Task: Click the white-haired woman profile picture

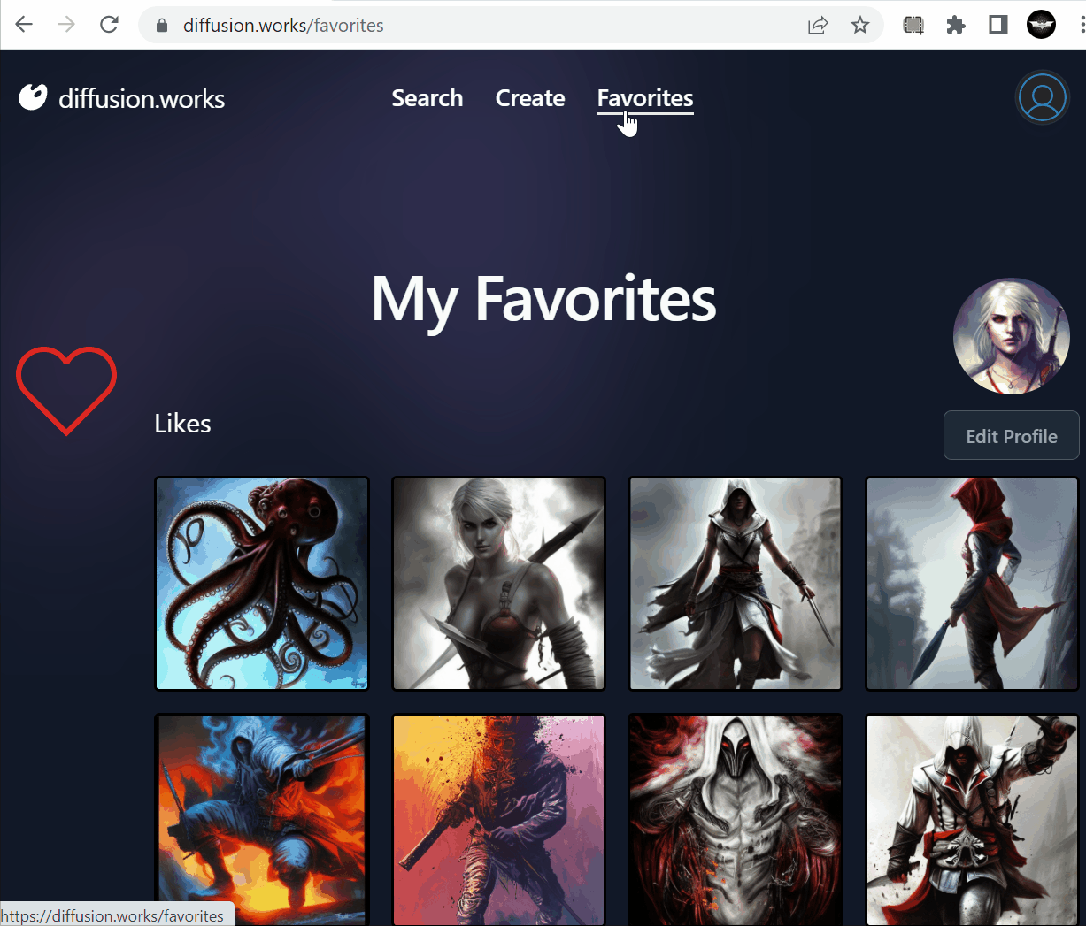Action: 1011,336
